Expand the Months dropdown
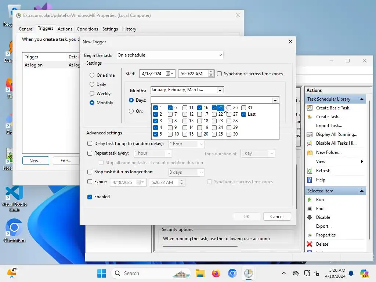 [220, 90]
